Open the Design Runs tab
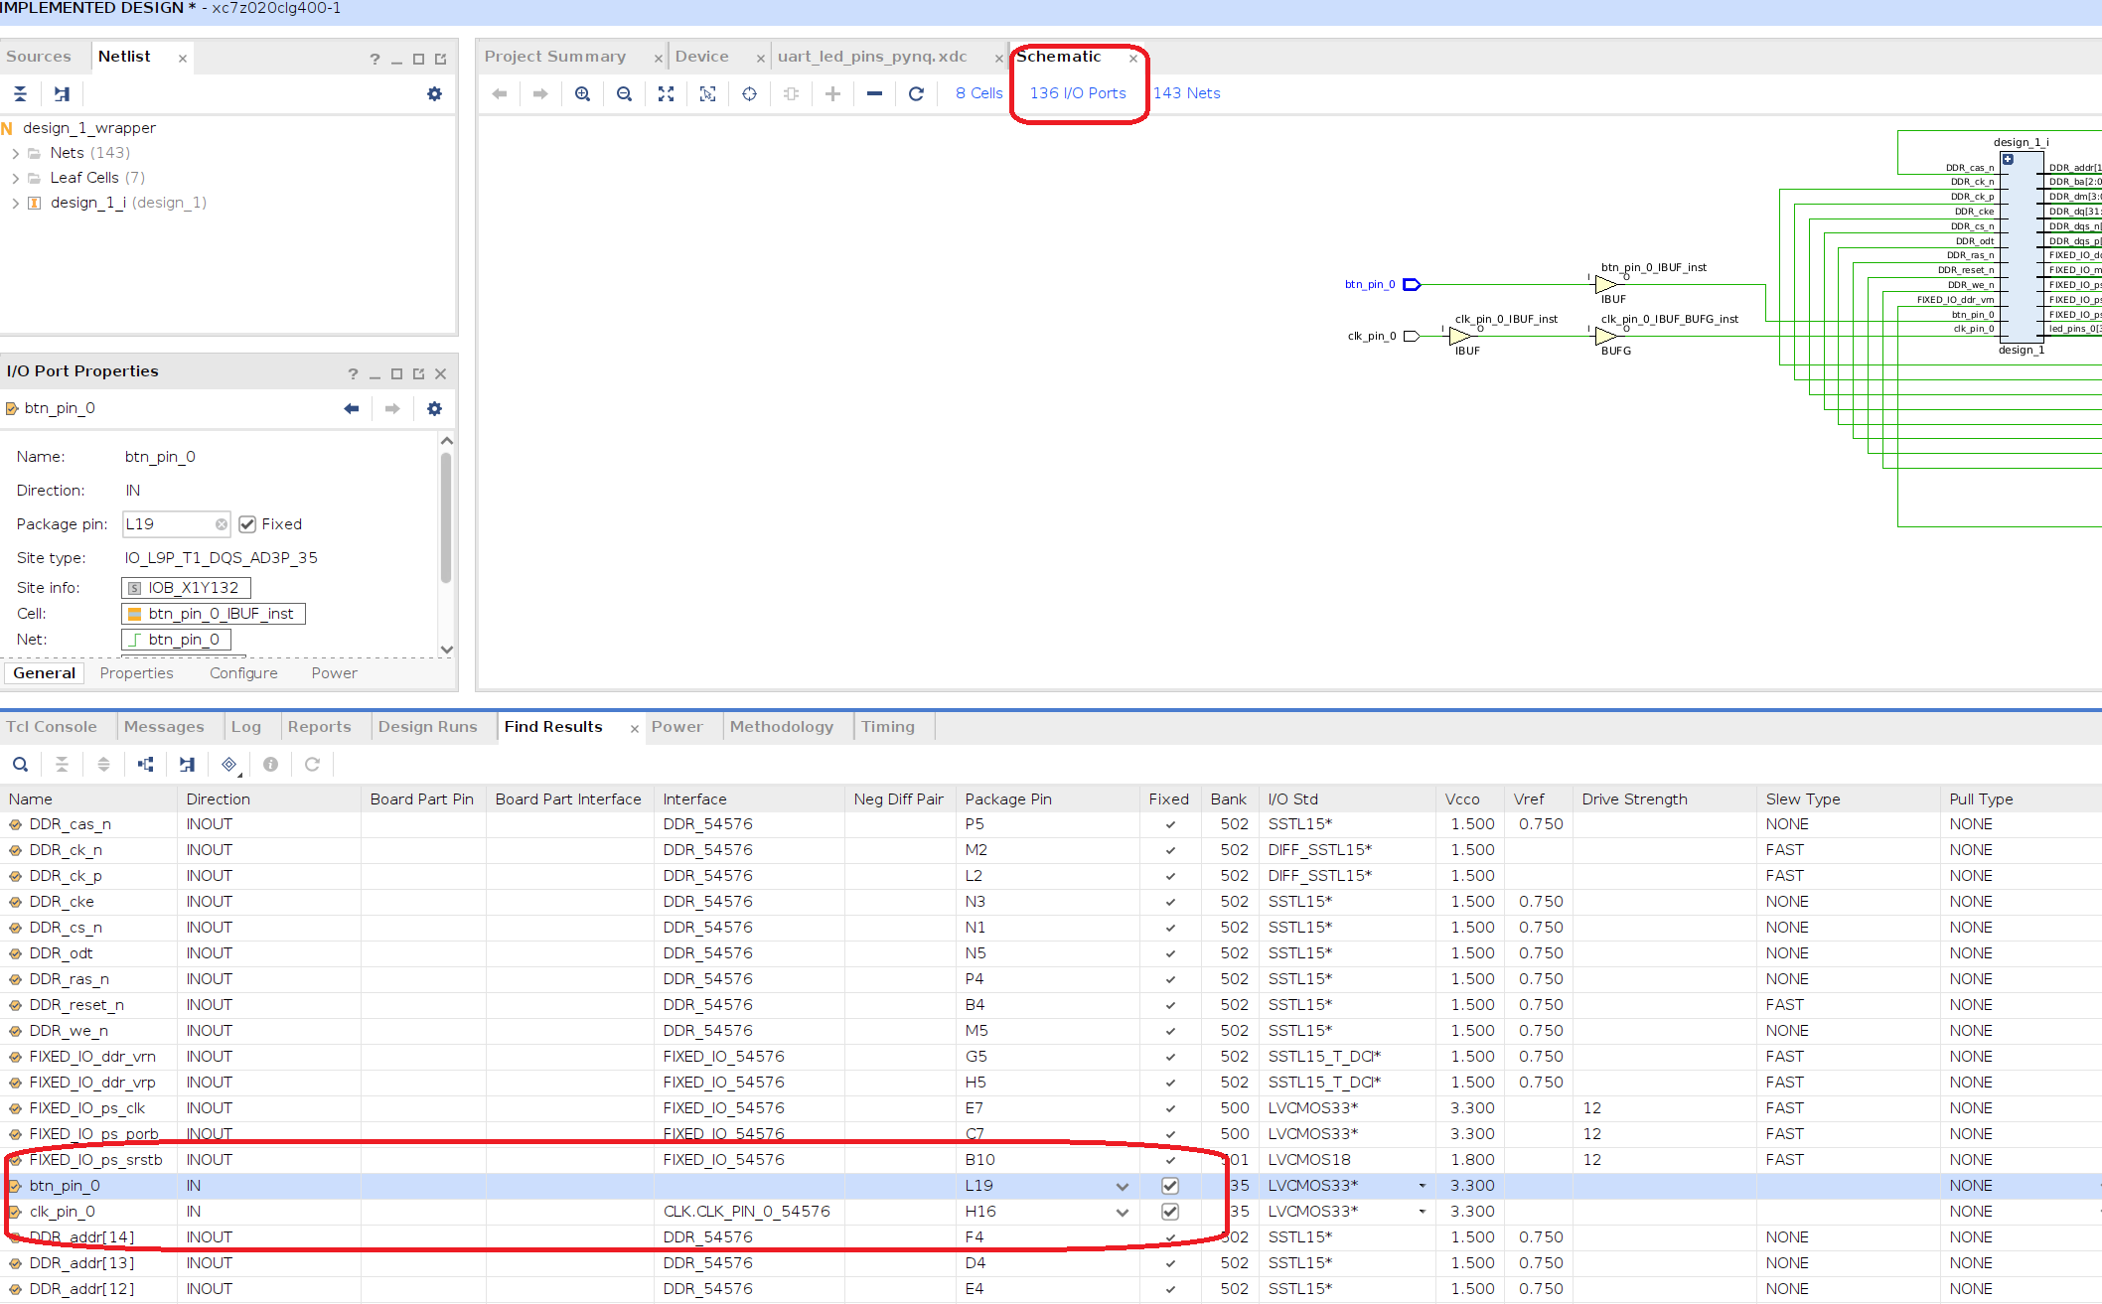Viewport: 2102px width, 1304px height. coord(428,727)
